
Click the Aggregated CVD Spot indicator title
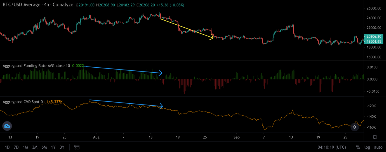pyautogui.click(x=23, y=102)
